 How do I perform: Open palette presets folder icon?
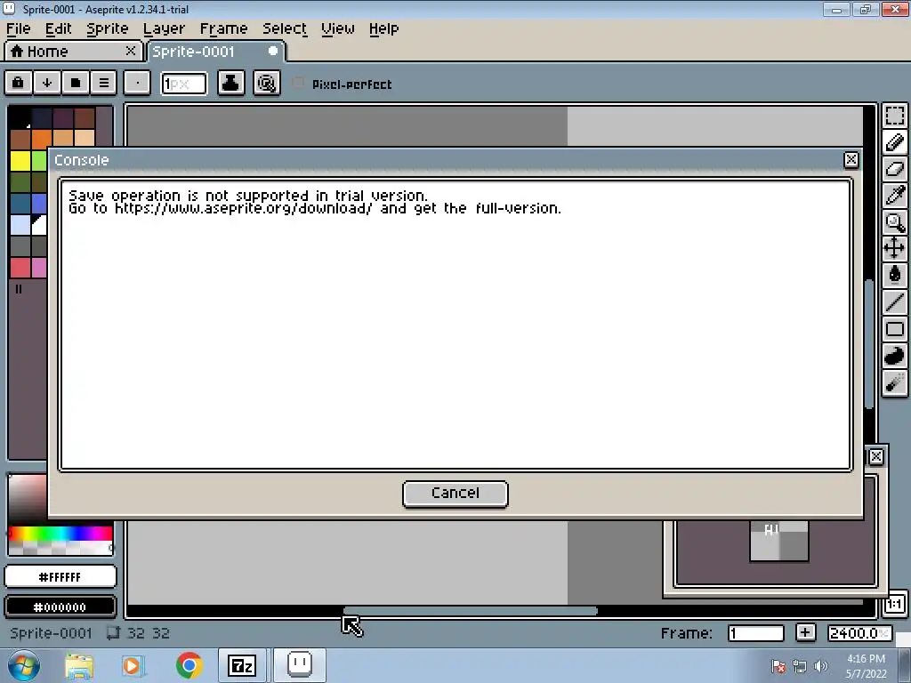click(76, 83)
